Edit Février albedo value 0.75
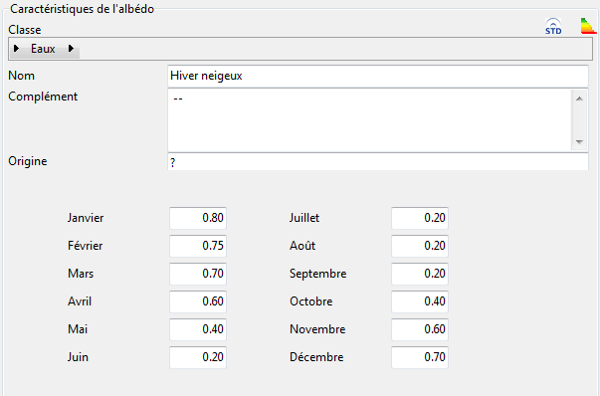The width and height of the screenshot is (600, 396). click(198, 246)
